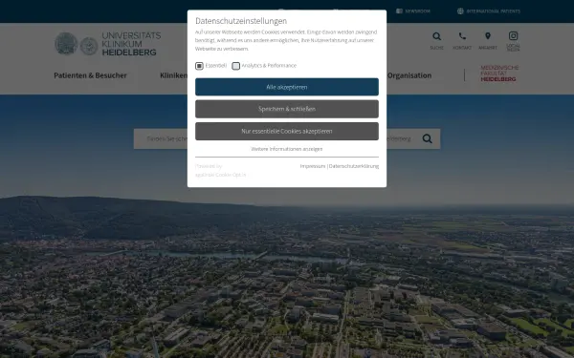Open the Social Media Instagram icon
574x358 pixels.
pos(513,35)
